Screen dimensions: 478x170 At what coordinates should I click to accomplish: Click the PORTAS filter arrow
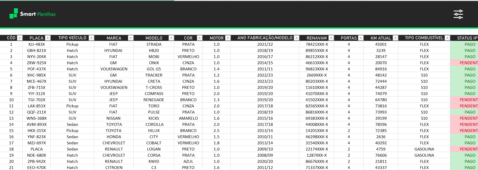click(361, 38)
